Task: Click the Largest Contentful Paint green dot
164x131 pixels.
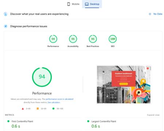Action: (88, 121)
